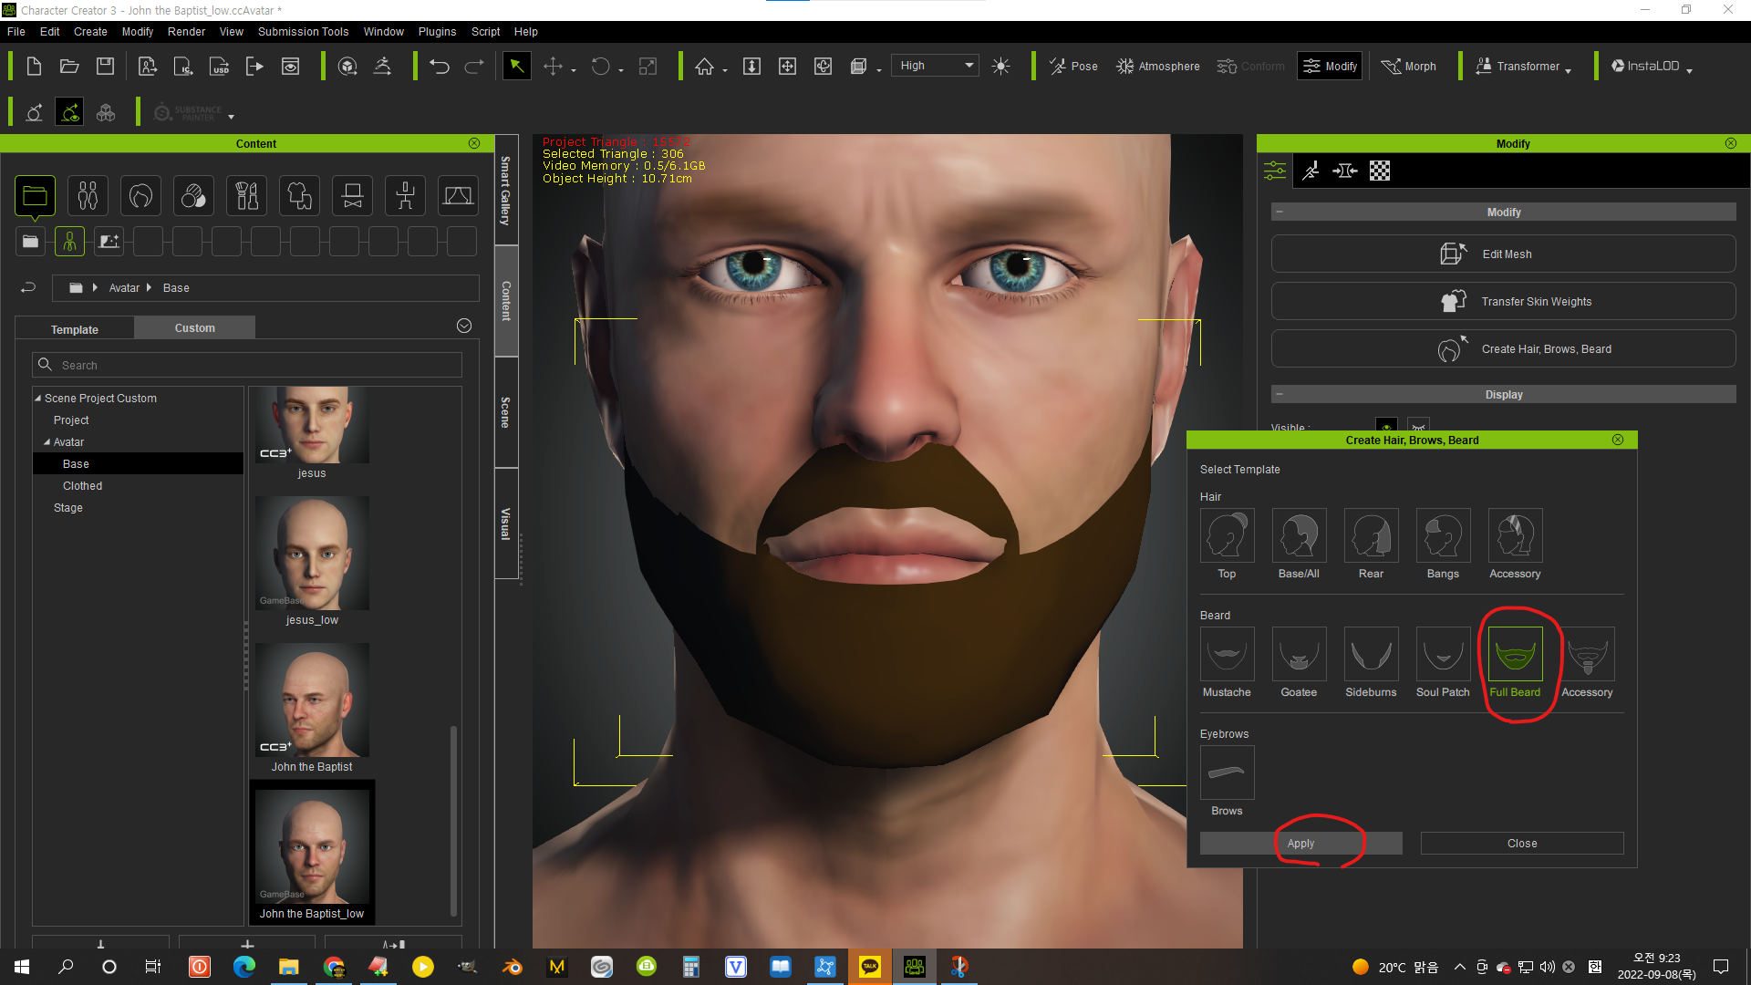Switch to the Template tab
1751x985 pixels.
[75, 329]
